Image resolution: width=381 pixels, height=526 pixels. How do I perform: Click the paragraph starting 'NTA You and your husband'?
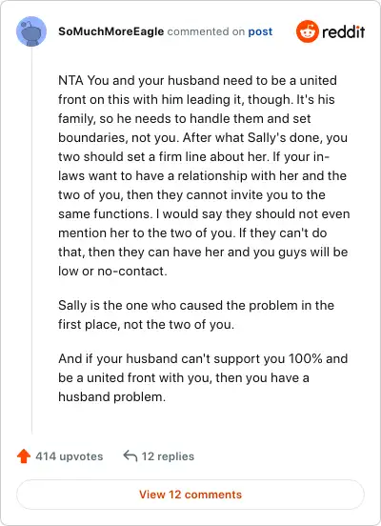[x=204, y=175]
